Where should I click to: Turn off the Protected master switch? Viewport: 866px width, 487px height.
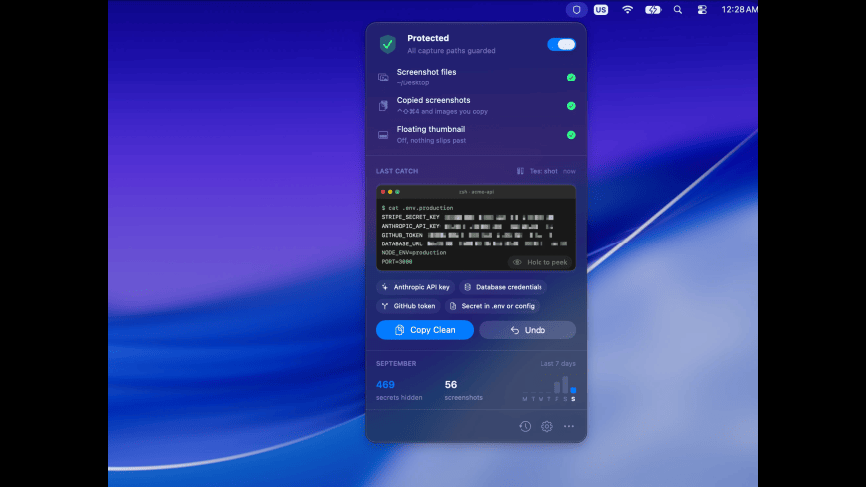pos(561,44)
